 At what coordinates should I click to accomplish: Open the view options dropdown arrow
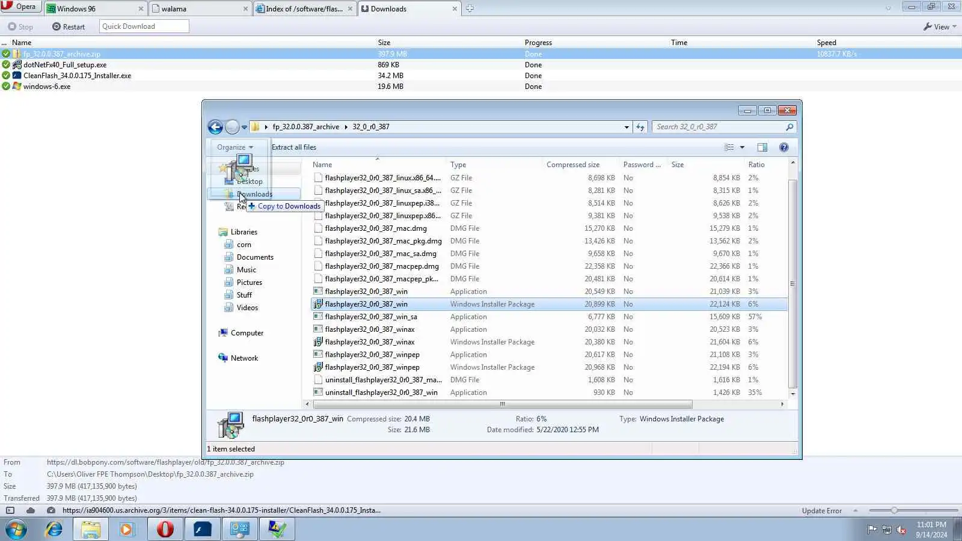(742, 147)
